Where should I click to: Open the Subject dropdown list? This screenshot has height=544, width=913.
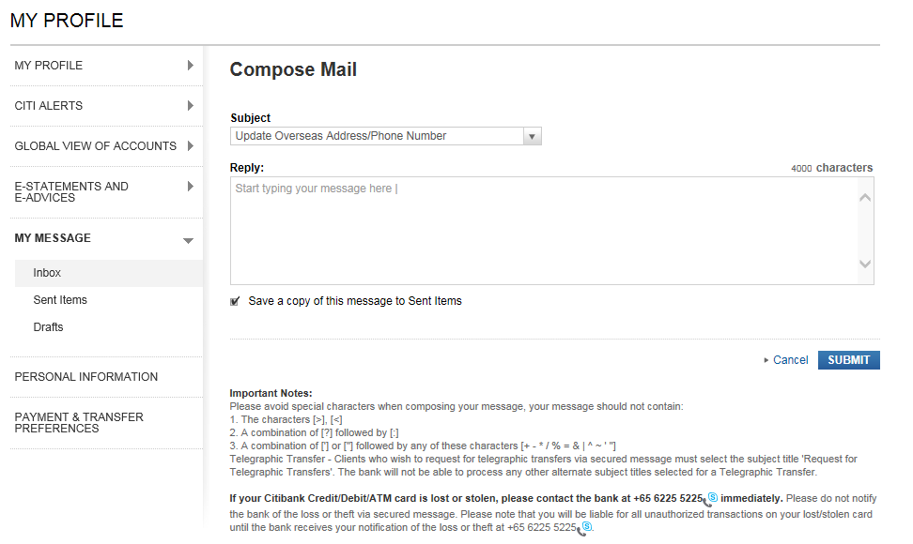[532, 137]
